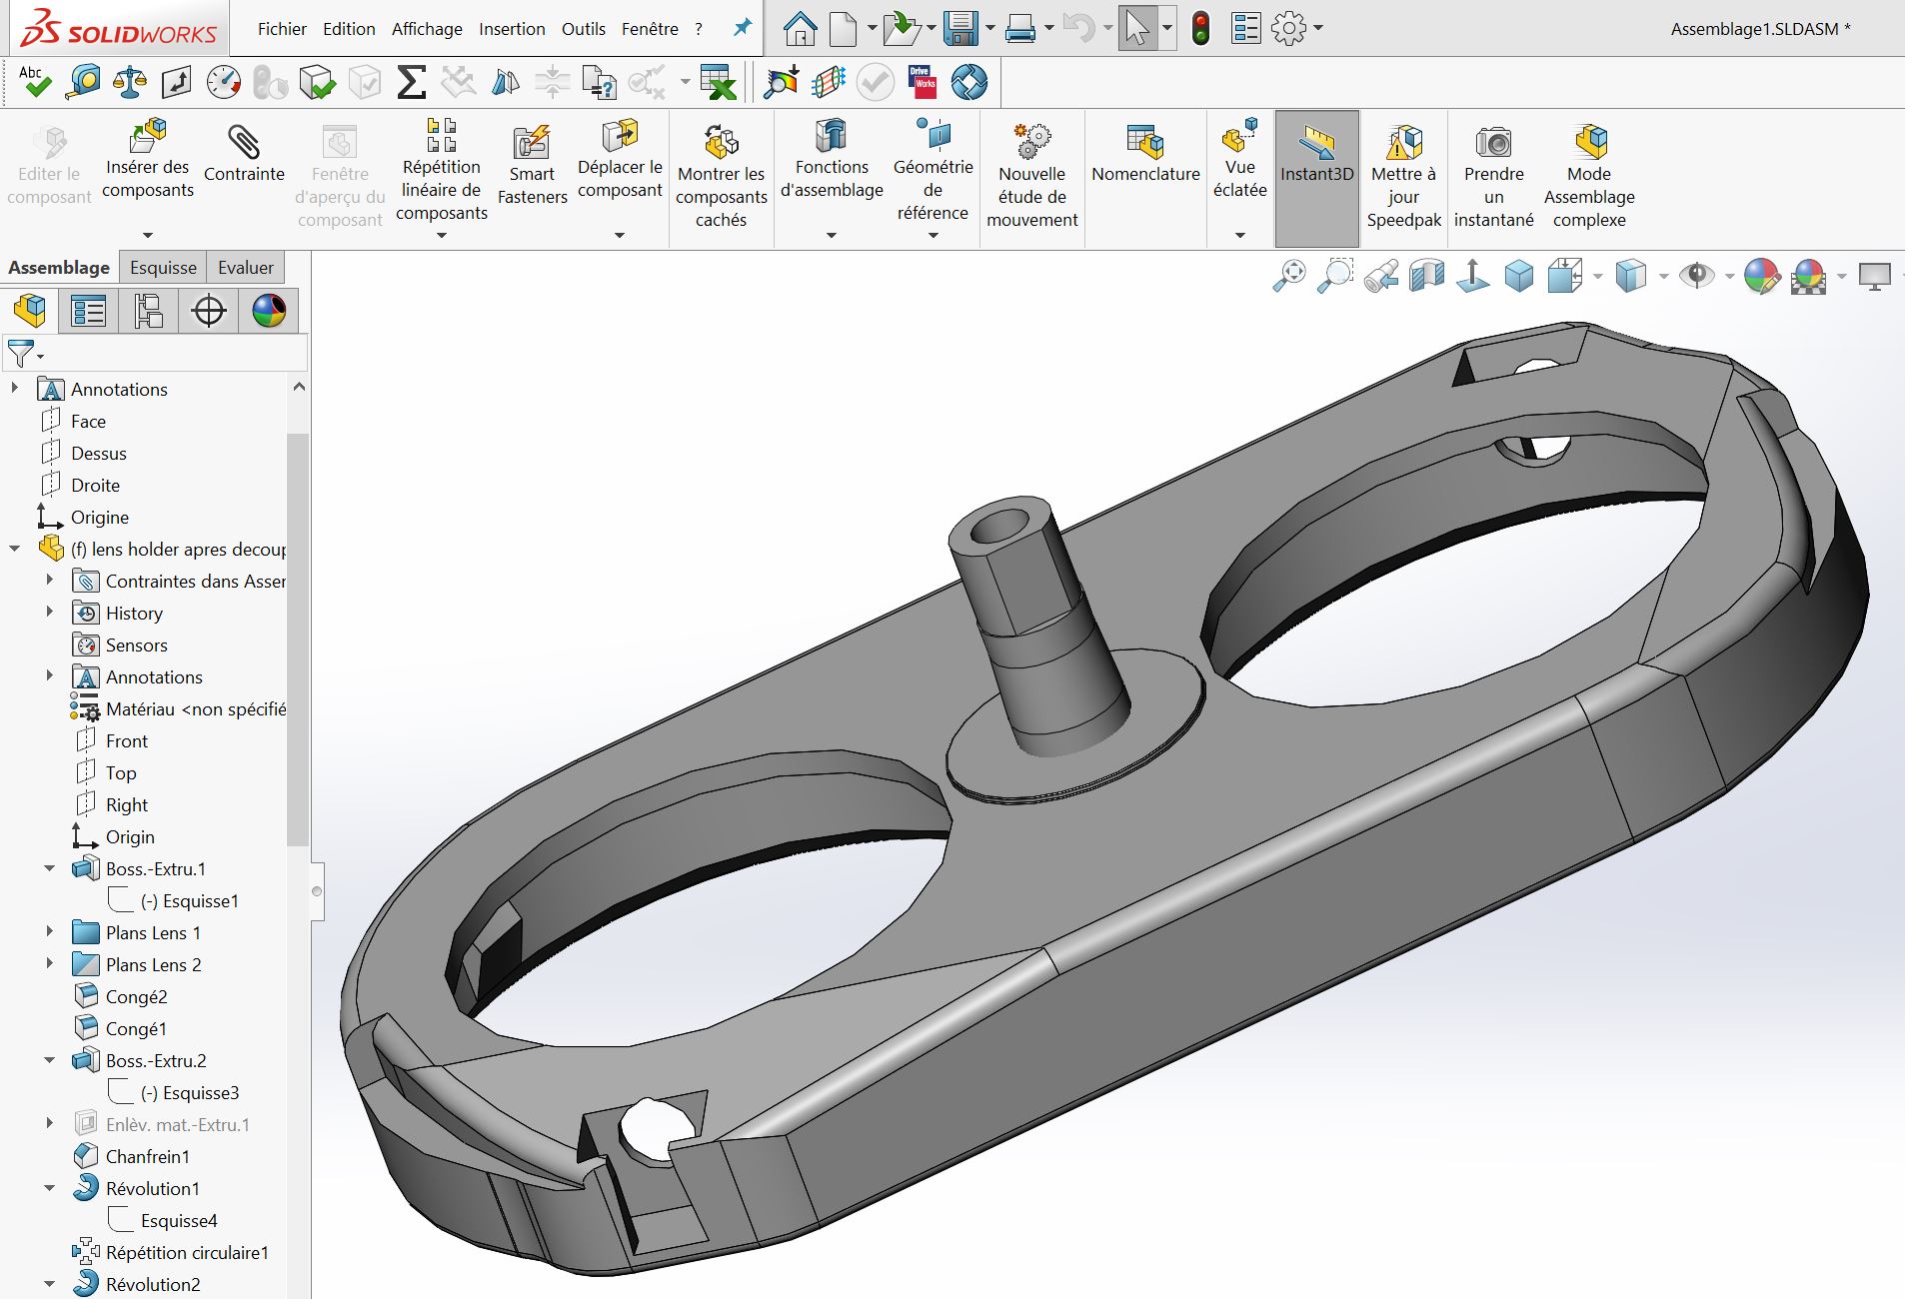Collapse lens holder component tree

pos(14,549)
